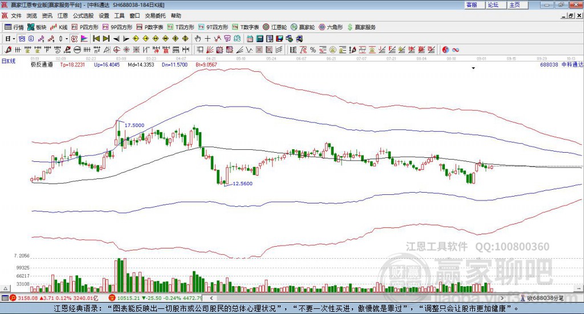
Task: Open the P四方形 tool
Action: [85, 27]
